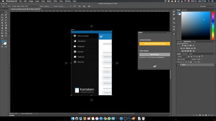Image resolution: width=216 pixels, height=121 pixels.
Task: Select the Gradient tool
Action: (x=6, y=25)
